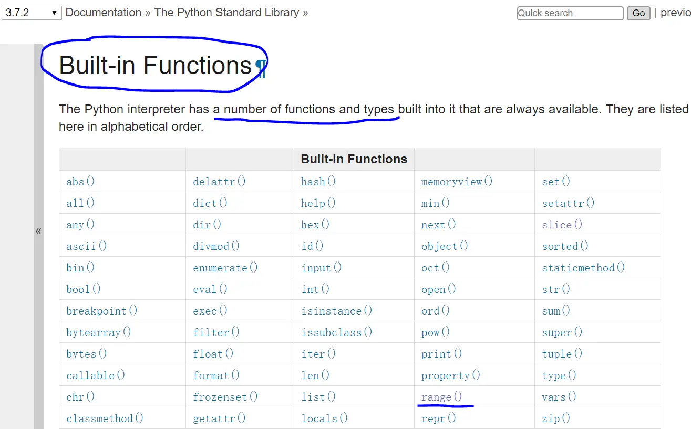
Task: Open the classmethod() function link
Action: tap(105, 418)
